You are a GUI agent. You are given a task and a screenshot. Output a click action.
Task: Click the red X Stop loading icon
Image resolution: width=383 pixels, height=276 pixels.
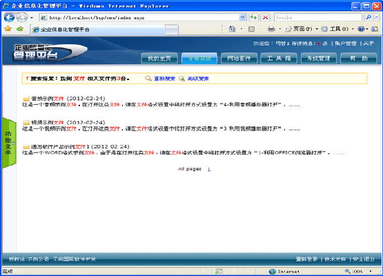coord(265,17)
